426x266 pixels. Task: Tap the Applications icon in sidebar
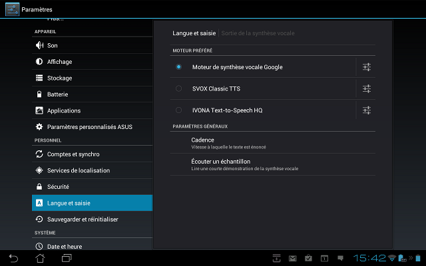coord(39,110)
